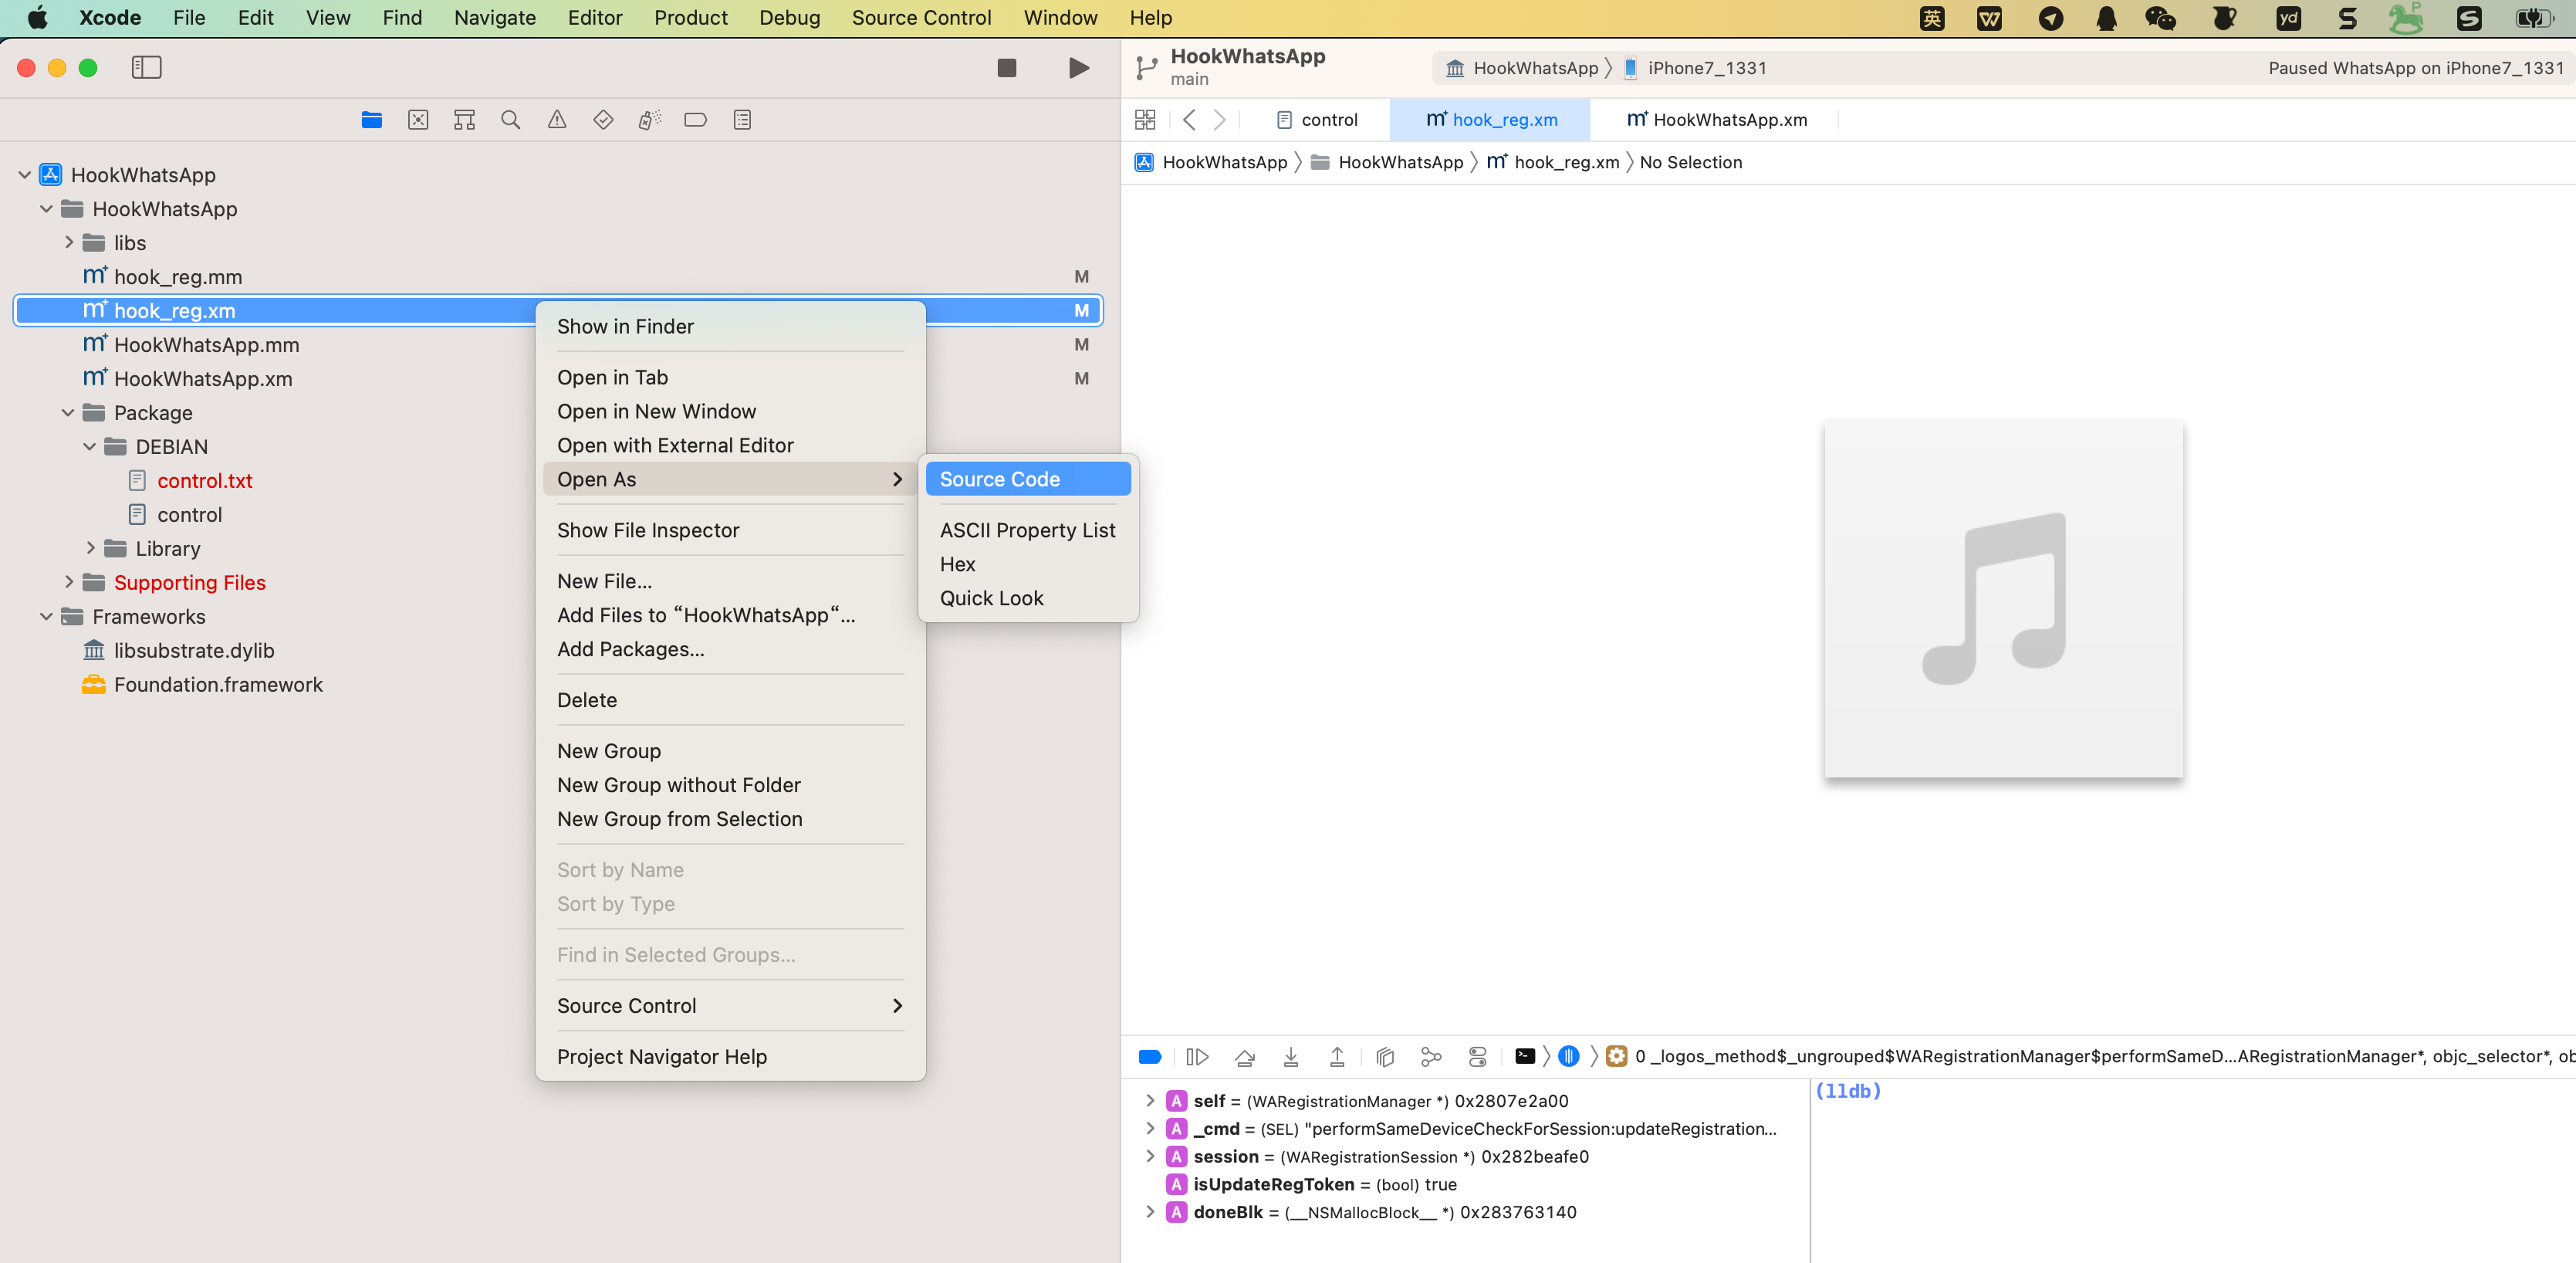The image size is (2576, 1263).
Task: Open the Report navigator icon
Action: [742, 120]
